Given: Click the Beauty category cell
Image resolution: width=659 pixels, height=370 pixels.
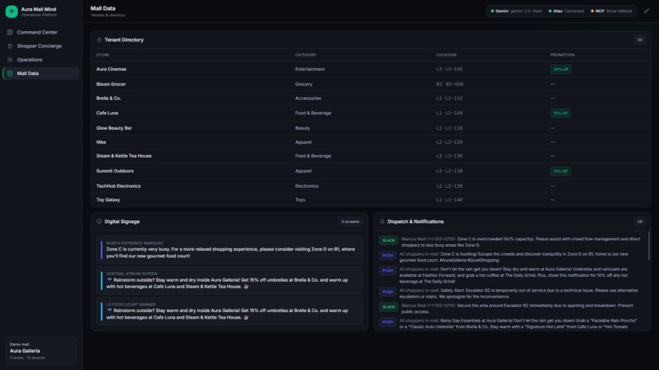Looking at the screenshot, I should (x=303, y=128).
